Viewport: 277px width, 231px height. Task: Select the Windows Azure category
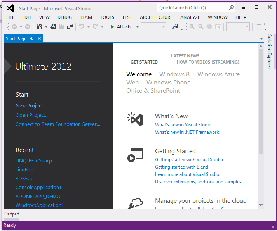[218, 74]
